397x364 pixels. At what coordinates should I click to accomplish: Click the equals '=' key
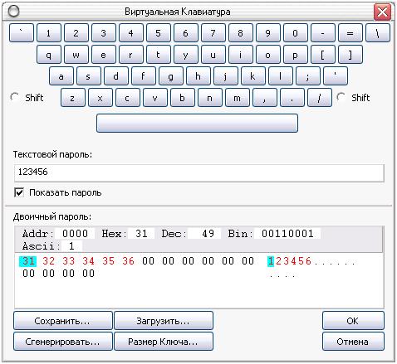tap(350, 33)
